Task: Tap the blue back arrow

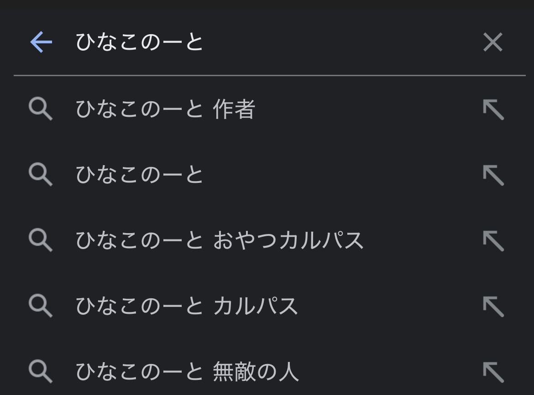Action: (x=41, y=42)
